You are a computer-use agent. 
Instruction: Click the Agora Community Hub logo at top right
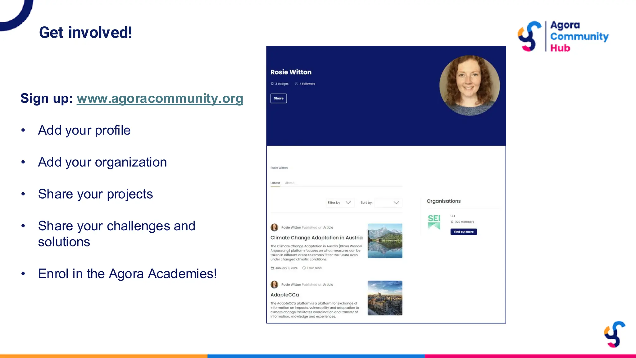click(x=563, y=36)
